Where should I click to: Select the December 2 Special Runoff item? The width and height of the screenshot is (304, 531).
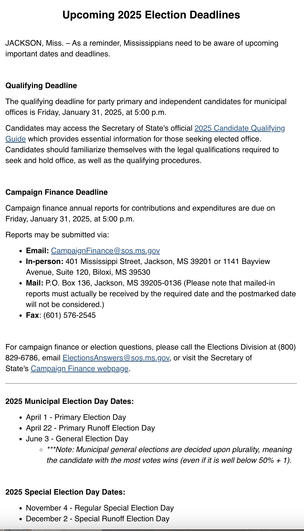tap(98, 519)
